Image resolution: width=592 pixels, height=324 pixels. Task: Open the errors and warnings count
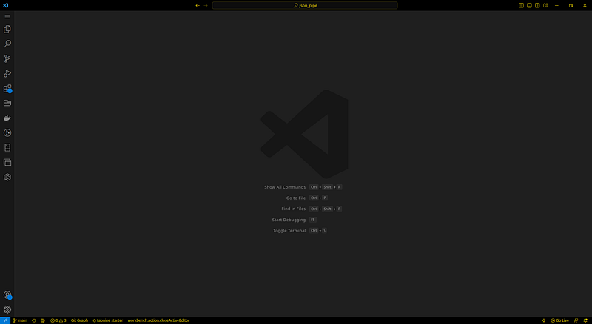click(58, 320)
